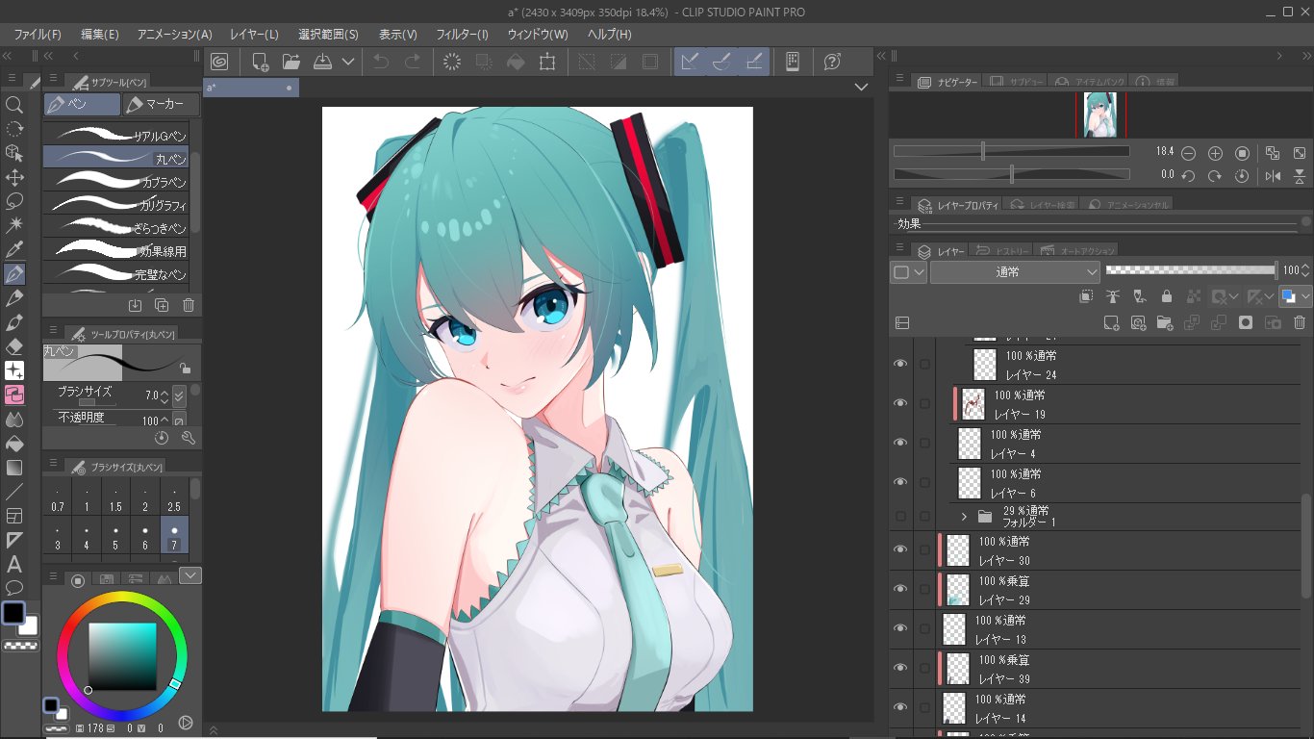The width and height of the screenshot is (1314, 739).
Task: Undo last action in command bar
Action: (x=381, y=62)
